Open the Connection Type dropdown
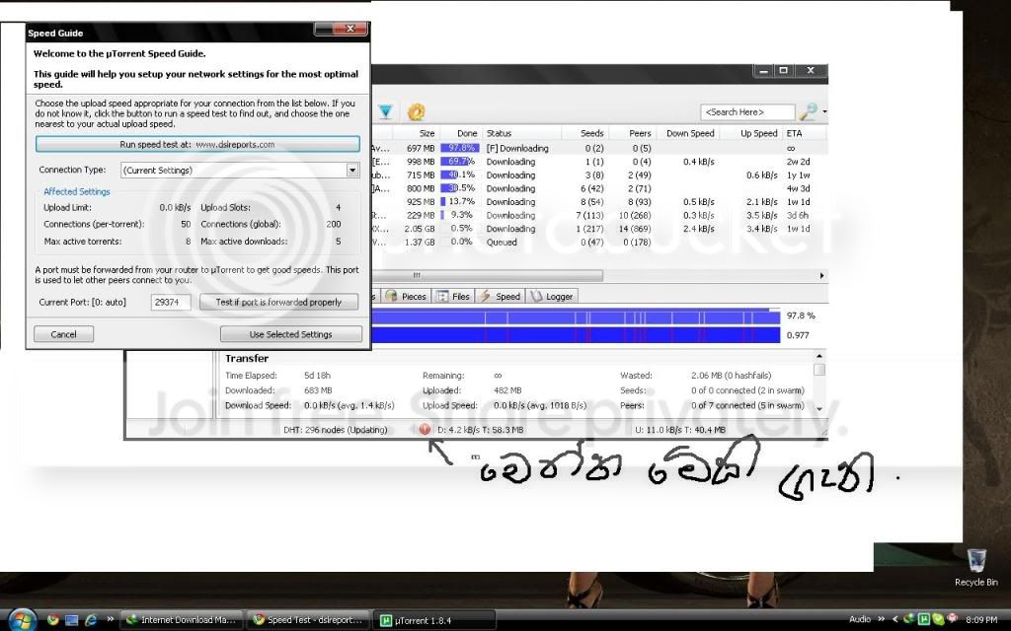Image resolution: width=1011 pixels, height=631 pixels. [x=240, y=170]
